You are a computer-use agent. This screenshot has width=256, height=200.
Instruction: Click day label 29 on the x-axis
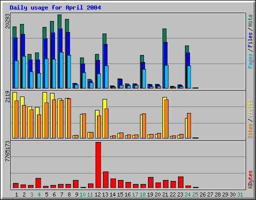click(225, 194)
